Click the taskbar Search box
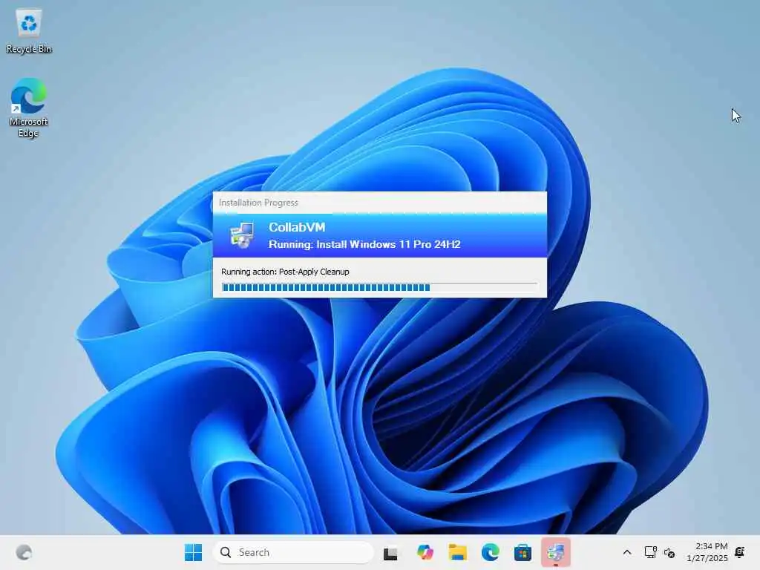This screenshot has height=570, width=760. click(293, 552)
